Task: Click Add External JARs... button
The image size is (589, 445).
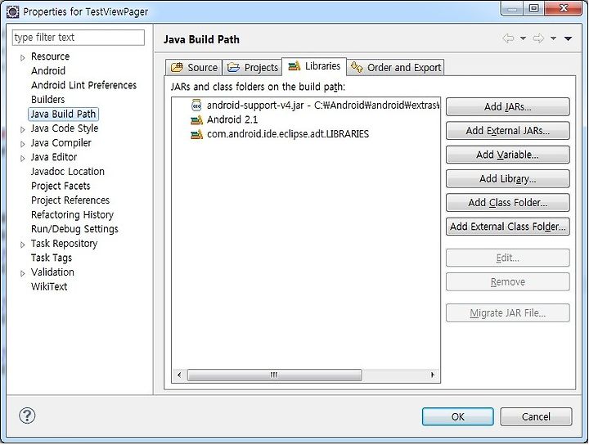Action: [x=507, y=131]
